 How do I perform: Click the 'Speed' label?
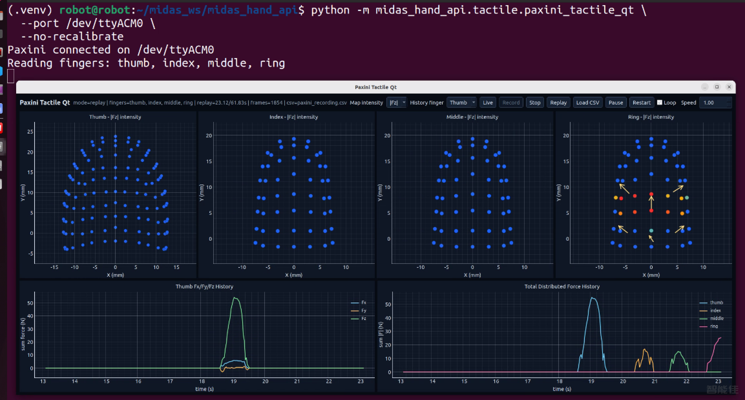pos(688,103)
